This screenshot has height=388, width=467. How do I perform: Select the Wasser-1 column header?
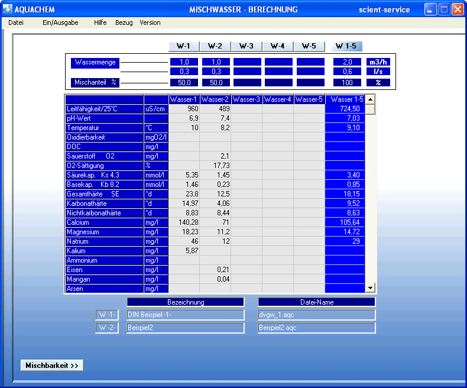tap(184, 99)
